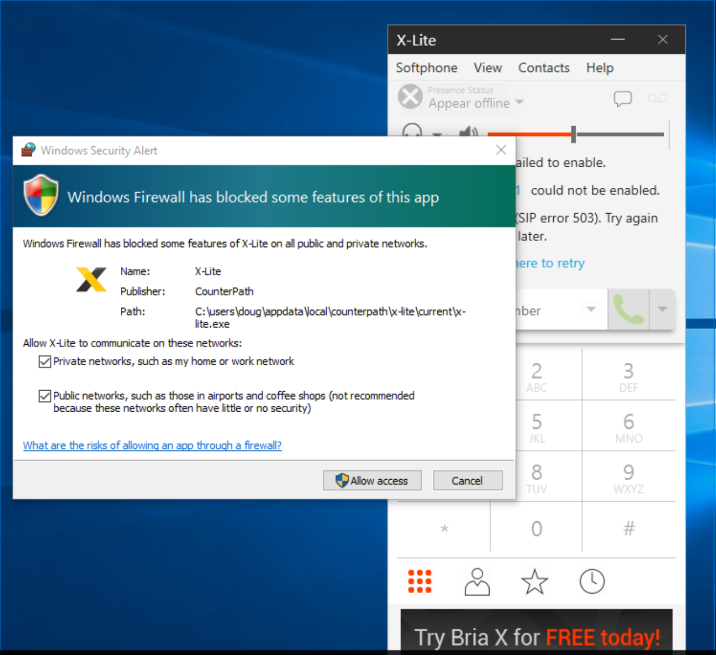This screenshot has height=655, width=716.
Task: Dial key 0 on dialpad
Action: [536, 528]
